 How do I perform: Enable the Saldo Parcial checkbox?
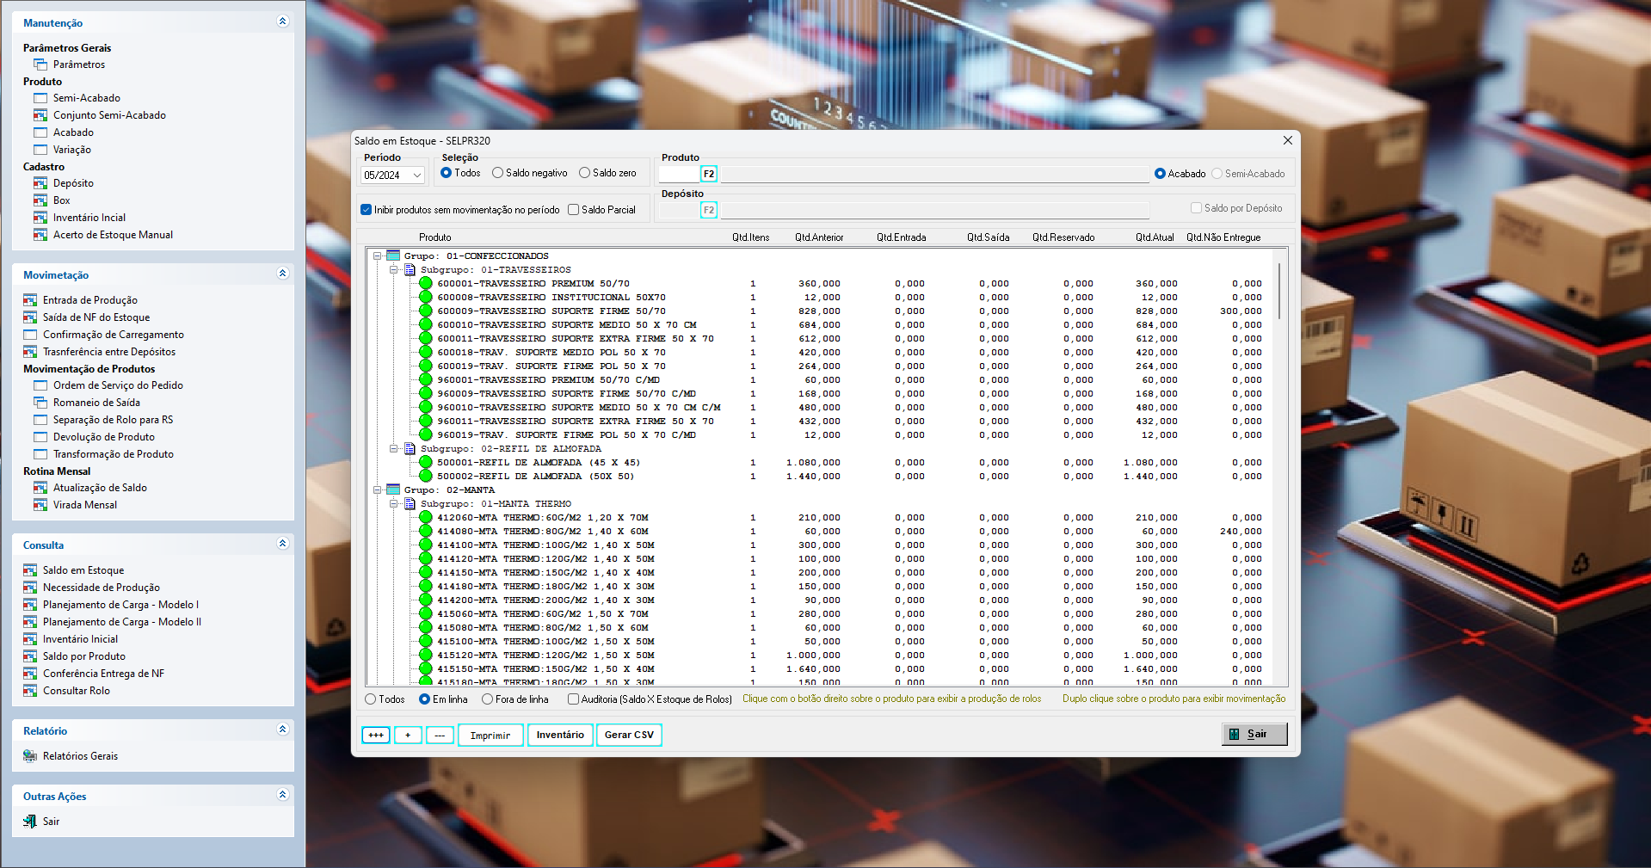click(x=574, y=210)
